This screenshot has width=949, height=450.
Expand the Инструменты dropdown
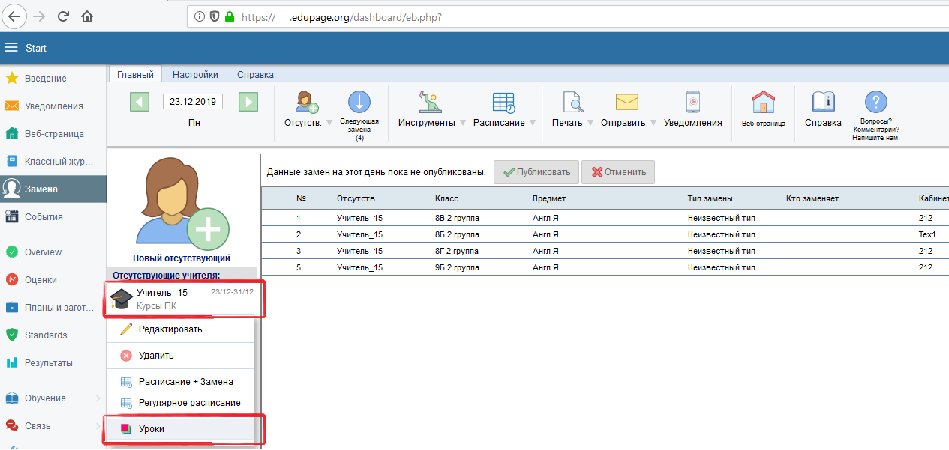point(462,123)
